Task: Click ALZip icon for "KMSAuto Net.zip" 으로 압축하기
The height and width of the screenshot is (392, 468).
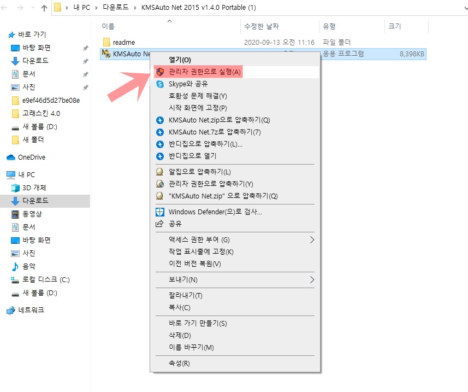Action: [159, 196]
